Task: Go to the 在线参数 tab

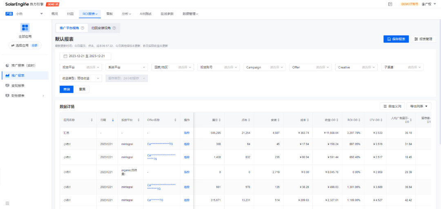Action: [x=167, y=14]
